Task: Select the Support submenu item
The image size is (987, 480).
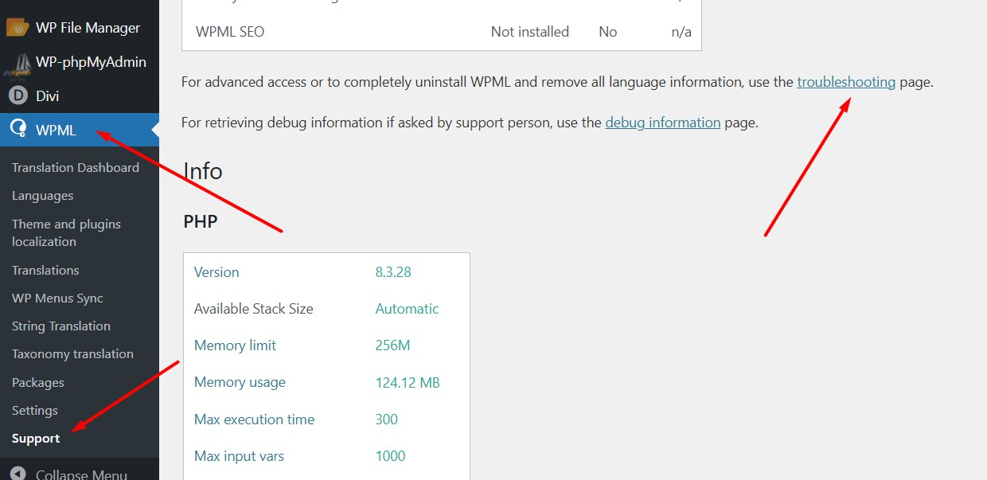Action: click(36, 439)
